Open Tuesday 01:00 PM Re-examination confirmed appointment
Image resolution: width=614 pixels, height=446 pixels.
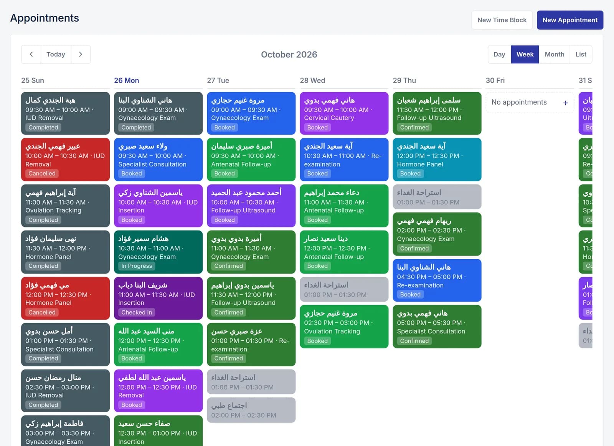[251, 345]
